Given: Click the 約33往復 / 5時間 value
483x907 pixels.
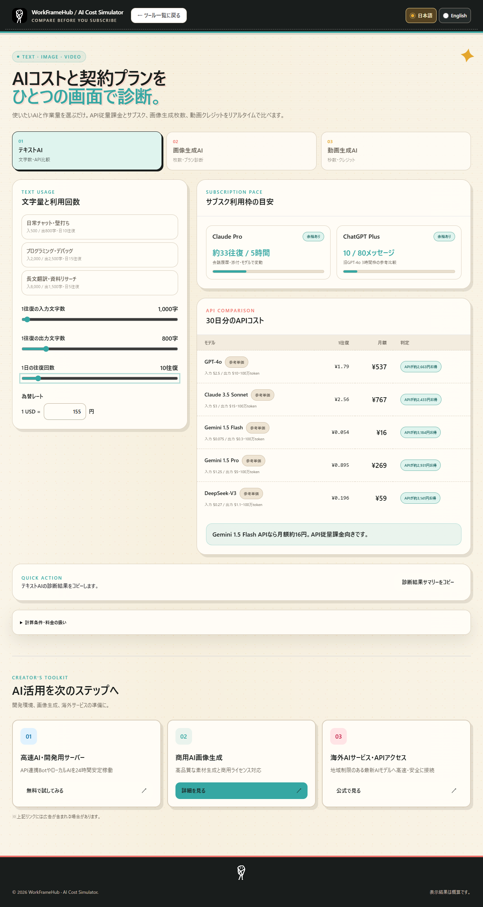Looking at the screenshot, I should 241,253.
